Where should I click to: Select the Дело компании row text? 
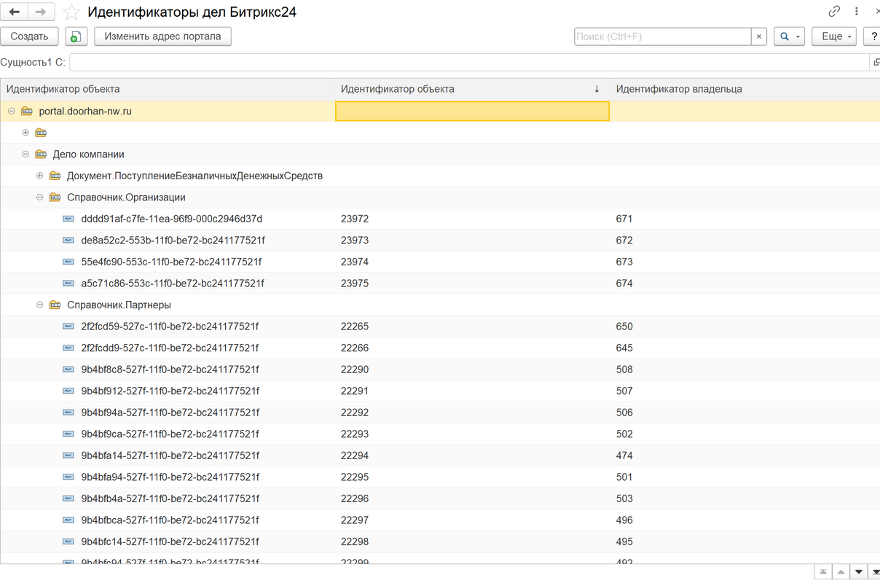tap(88, 154)
